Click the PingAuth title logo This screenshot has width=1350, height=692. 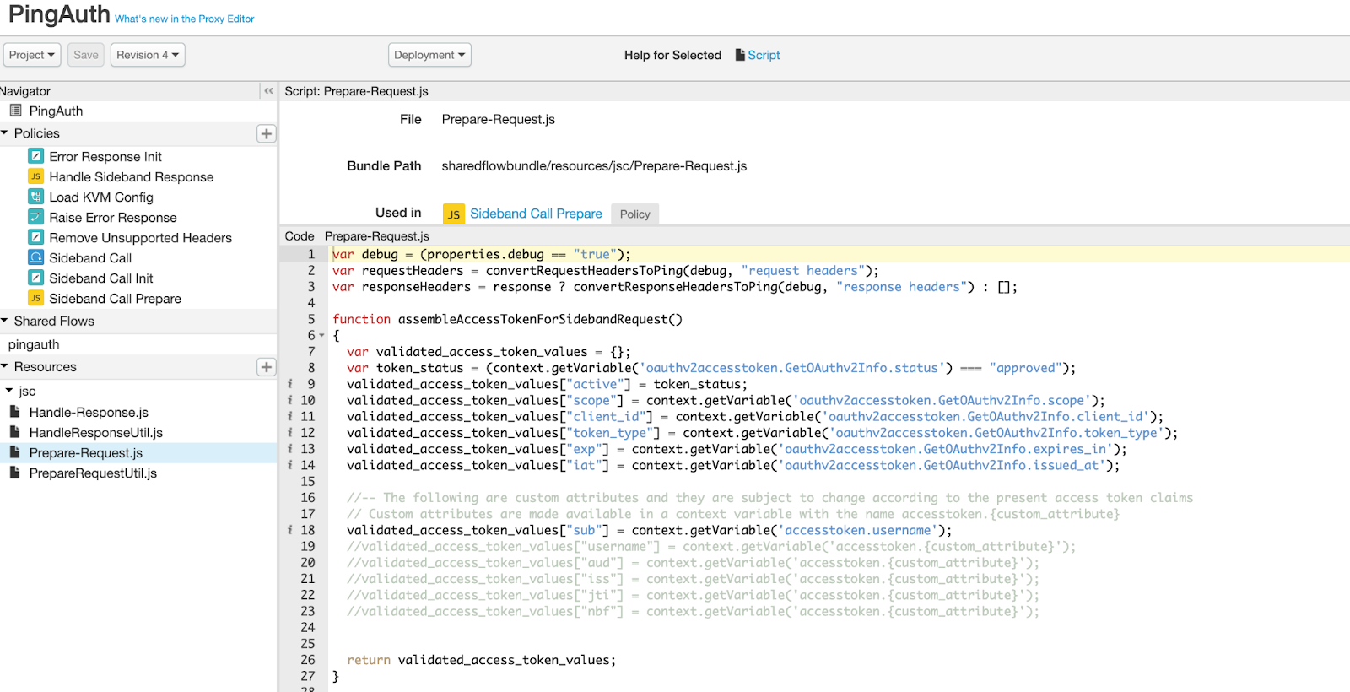point(59,14)
